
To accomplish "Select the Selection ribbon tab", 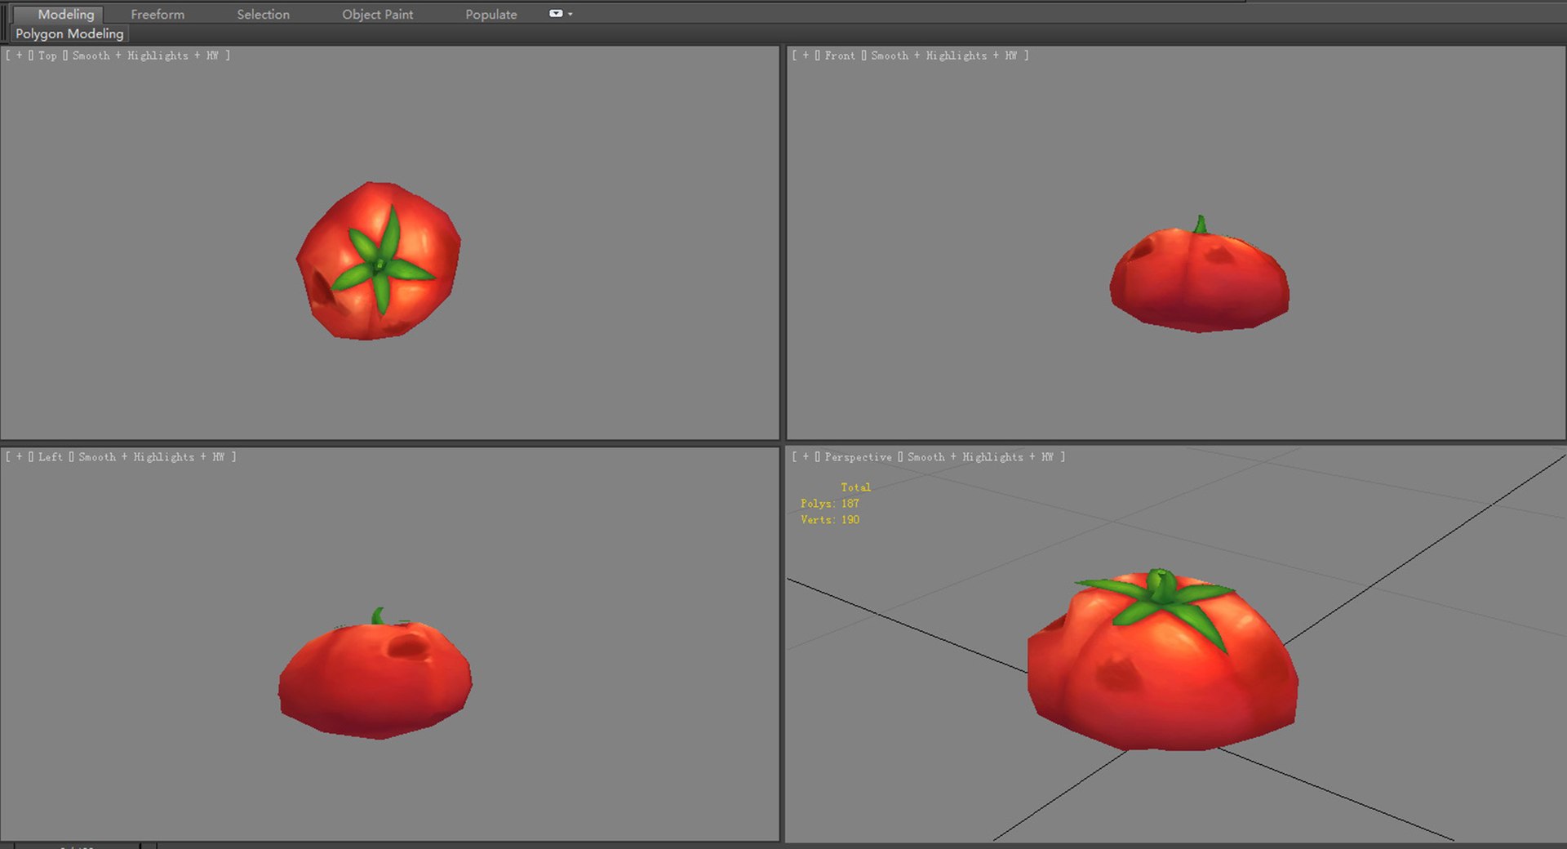I will tap(263, 14).
